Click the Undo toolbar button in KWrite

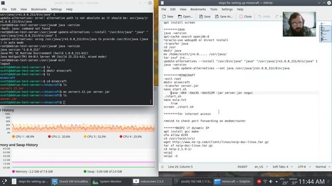(x=264, y=17)
